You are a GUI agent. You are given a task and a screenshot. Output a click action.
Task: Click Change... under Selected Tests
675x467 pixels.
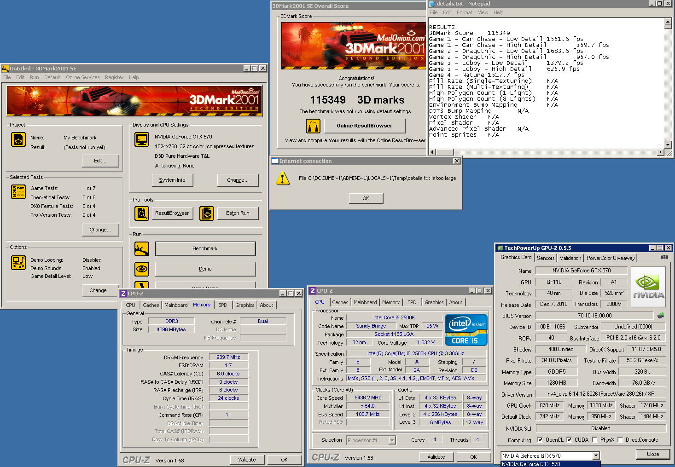100,230
